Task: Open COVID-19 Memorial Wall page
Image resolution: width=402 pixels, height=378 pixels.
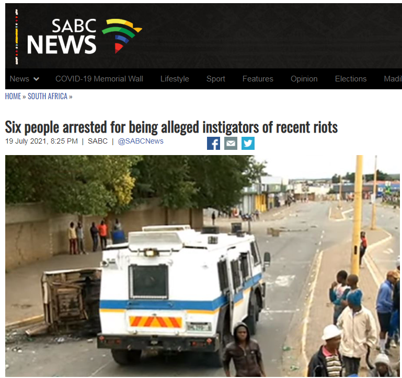Action: [99, 79]
